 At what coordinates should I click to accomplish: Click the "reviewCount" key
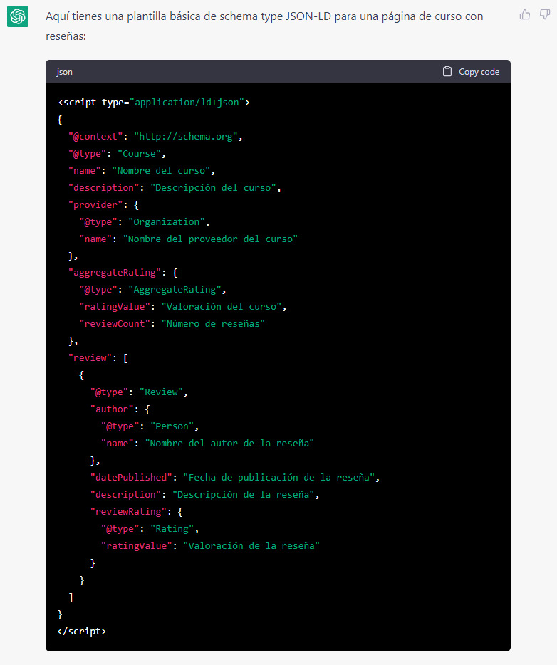click(115, 323)
